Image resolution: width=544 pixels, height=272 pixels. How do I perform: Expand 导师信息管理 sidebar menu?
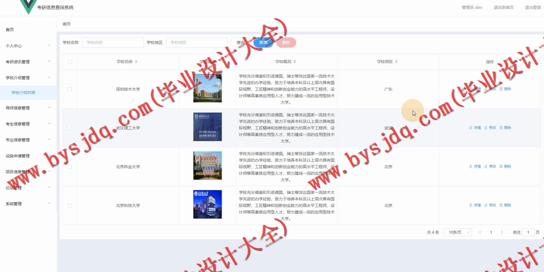pyautogui.click(x=28, y=108)
